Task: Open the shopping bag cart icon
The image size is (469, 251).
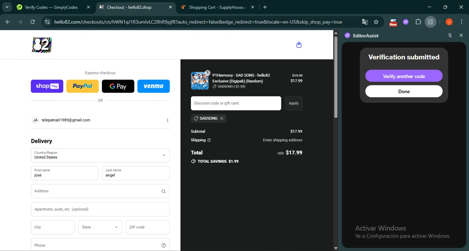Action: (x=299, y=45)
